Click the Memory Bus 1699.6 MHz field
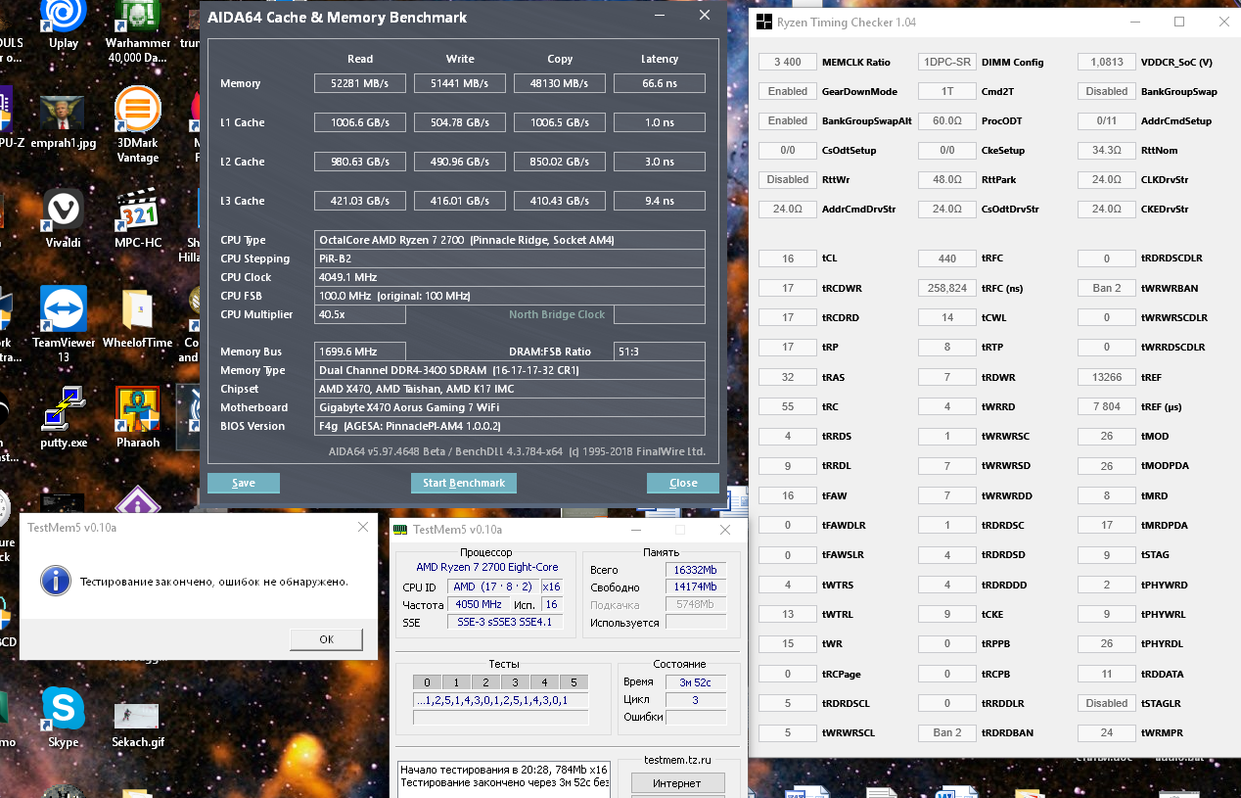The image size is (1241, 798). [x=360, y=352]
